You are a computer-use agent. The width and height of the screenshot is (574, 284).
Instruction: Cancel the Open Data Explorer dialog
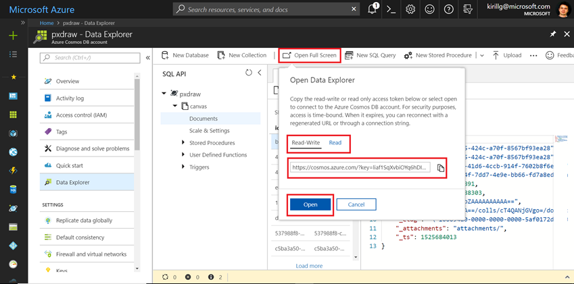tap(356, 204)
